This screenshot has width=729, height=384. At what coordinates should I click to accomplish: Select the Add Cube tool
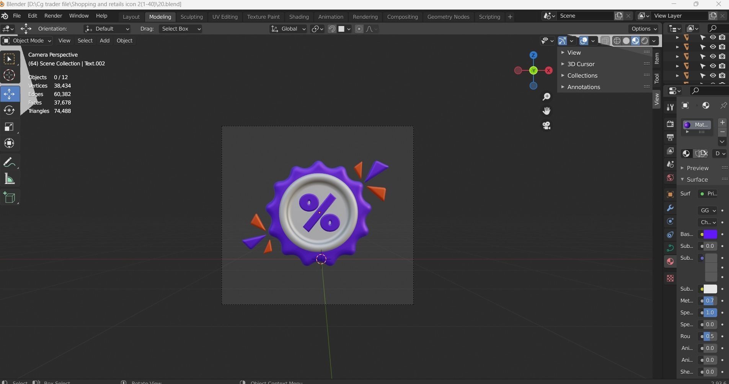pyautogui.click(x=9, y=198)
